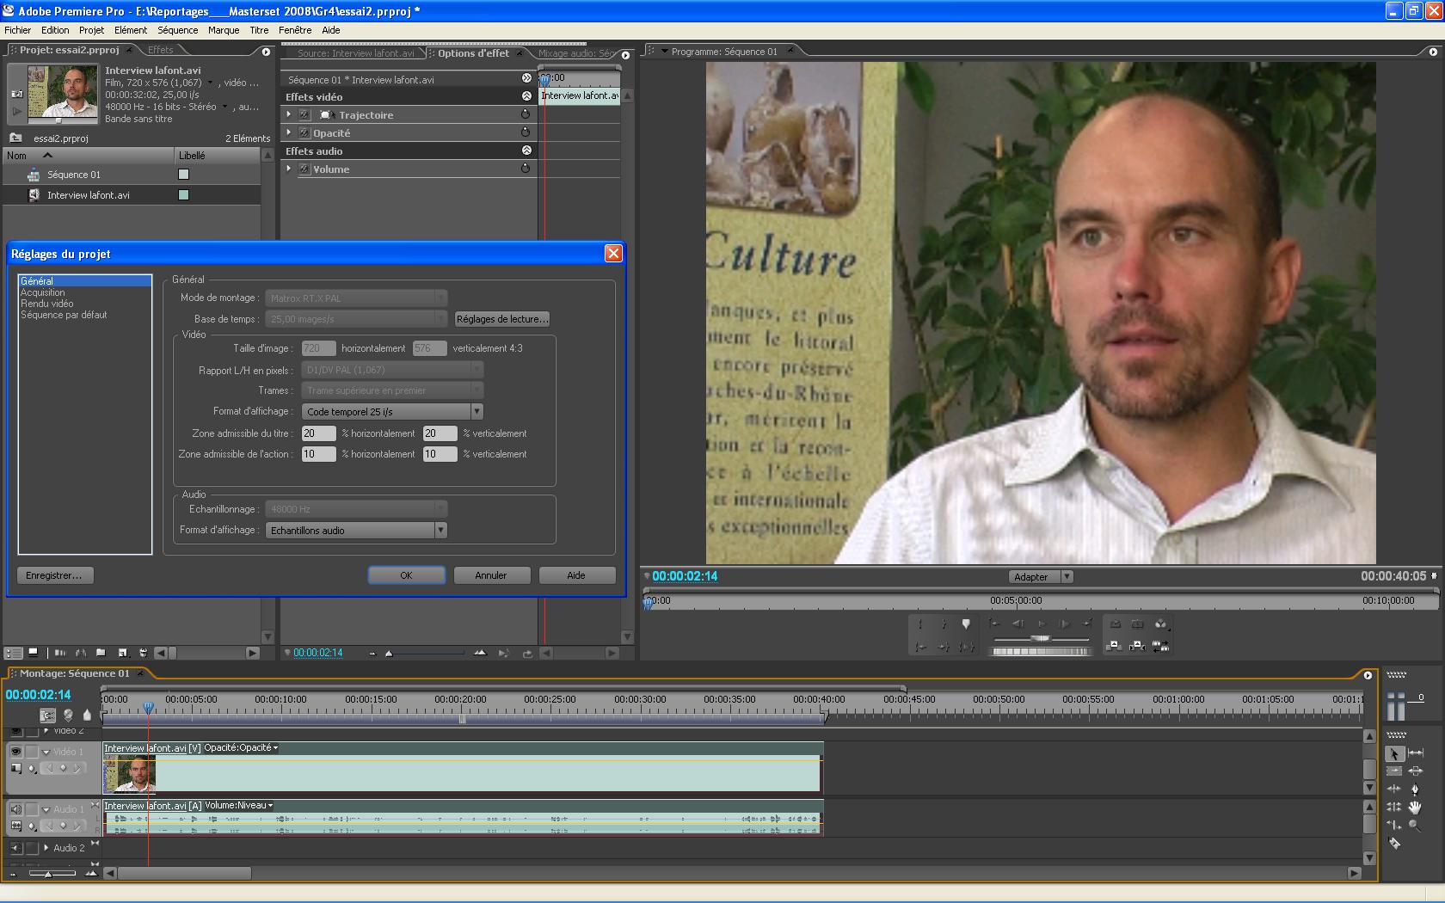
Task: Reset the Trajectoire effect
Action: point(526,114)
